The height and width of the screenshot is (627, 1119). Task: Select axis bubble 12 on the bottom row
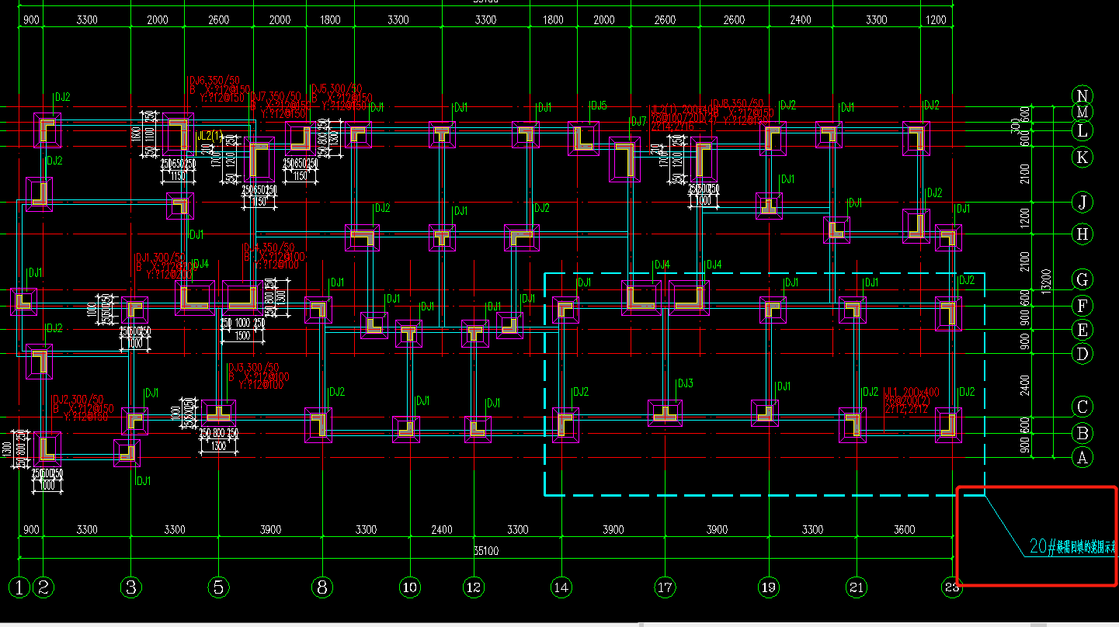pyautogui.click(x=473, y=587)
